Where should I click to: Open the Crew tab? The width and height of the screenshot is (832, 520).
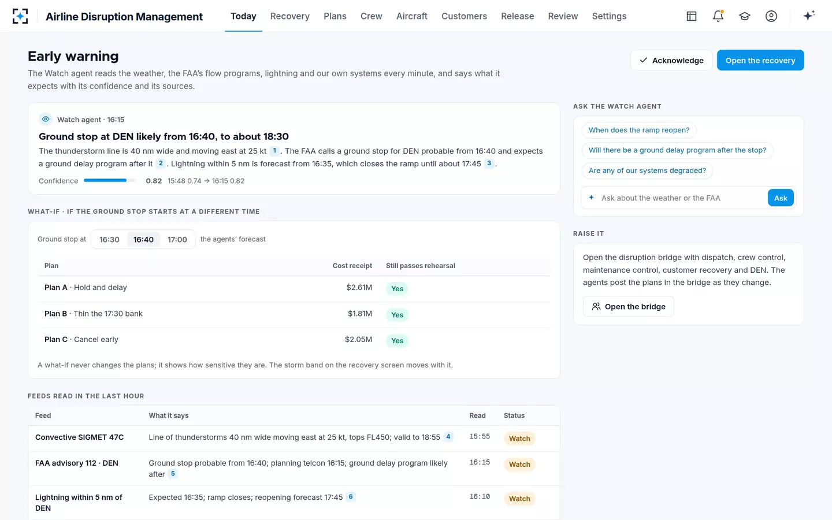tap(372, 16)
